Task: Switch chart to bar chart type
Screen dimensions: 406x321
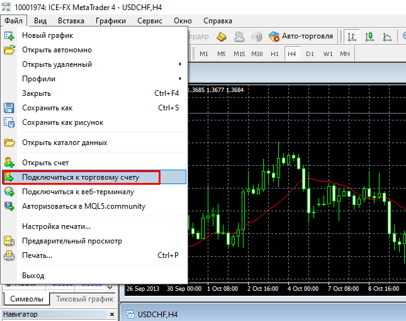Action: pos(352,37)
